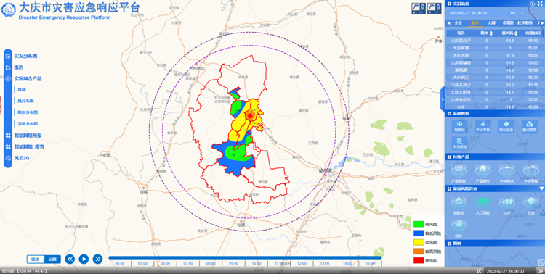This screenshot has height=274, width=545.
Task: Collapse the right side panel arrow
Action: pos(443,99)
